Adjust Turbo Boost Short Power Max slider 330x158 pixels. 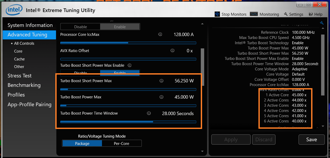tap(128, 89)
